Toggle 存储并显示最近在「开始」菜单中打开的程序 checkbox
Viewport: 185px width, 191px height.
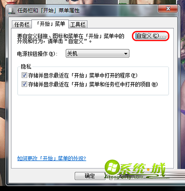pos(24,75)
